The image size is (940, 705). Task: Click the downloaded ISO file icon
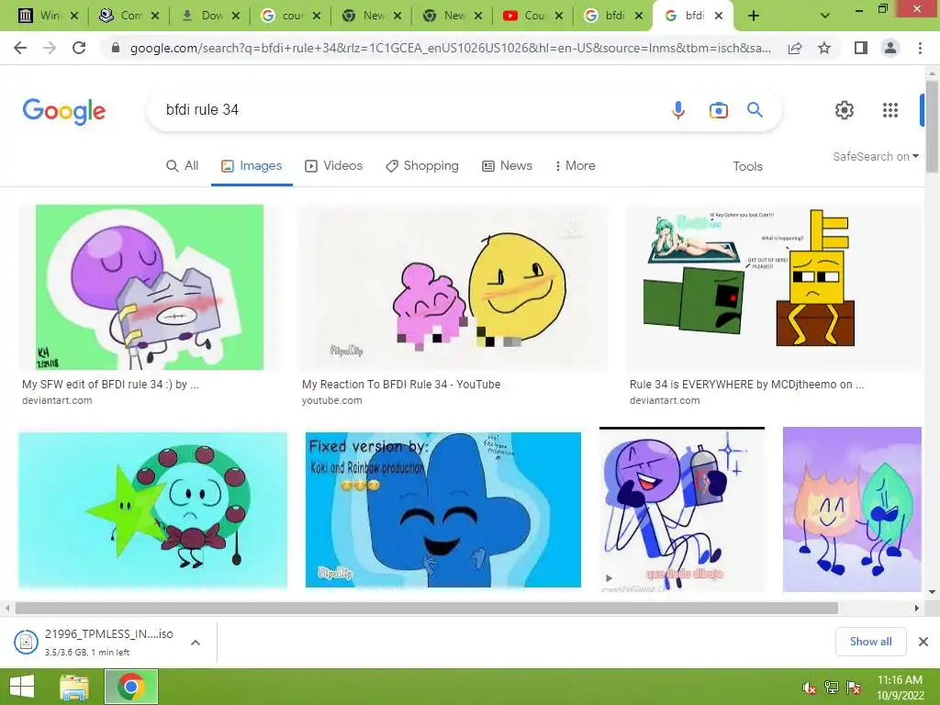pyautogui.click(x=26, y=642)
